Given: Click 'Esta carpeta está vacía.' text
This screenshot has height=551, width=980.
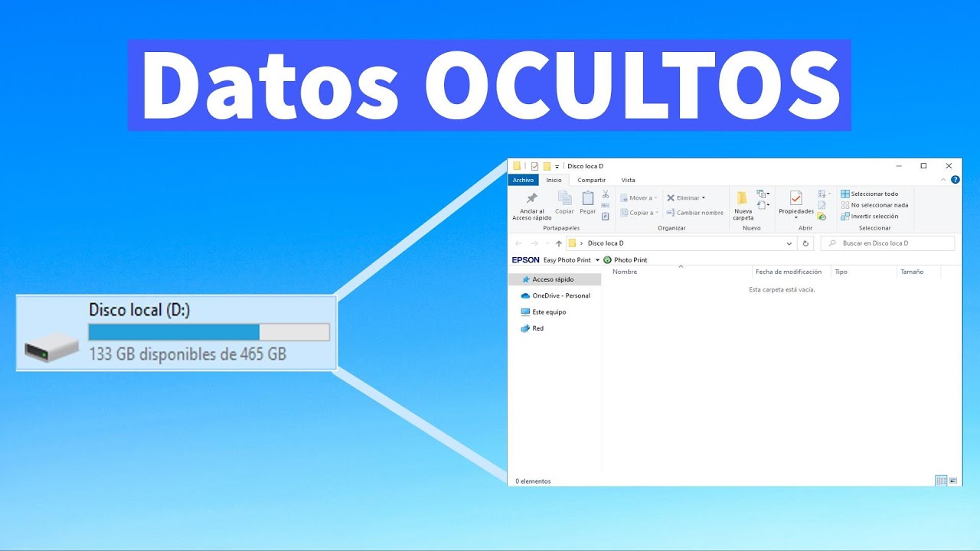Looking at the screenshot, I should pos(782,290).
